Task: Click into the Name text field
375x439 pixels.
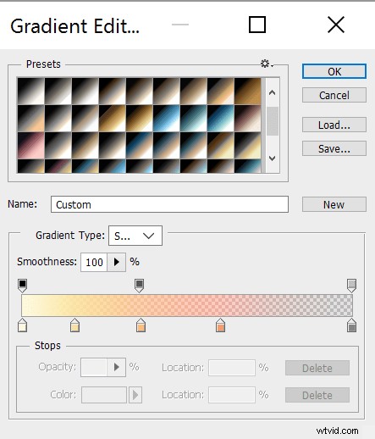Action: pyautogui.click(x=169, y=204)
